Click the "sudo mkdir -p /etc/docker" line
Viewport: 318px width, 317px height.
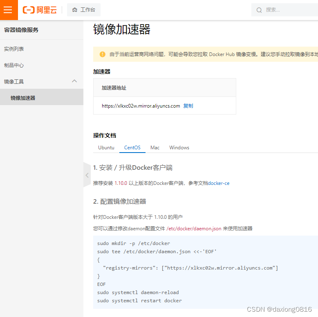point(133,243)
